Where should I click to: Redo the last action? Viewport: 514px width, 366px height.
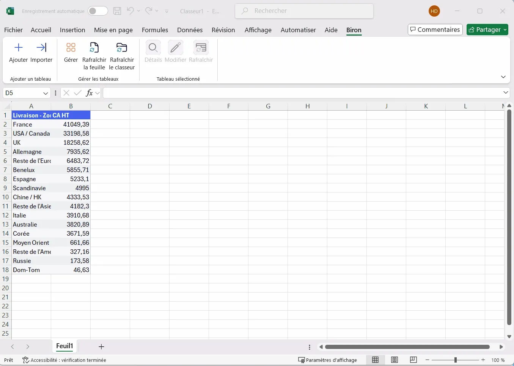pyautogui.click(x=149, y=11)
